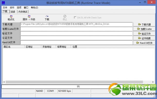The image size is (157, 99).
Task: Click the 格式化 format toolbar icon
Action: 11,18
